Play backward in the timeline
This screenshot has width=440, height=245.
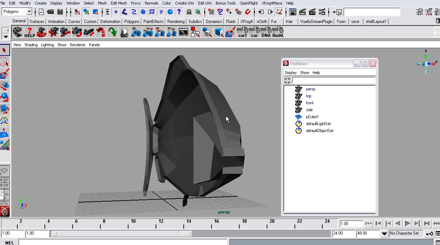coord(398,223)
